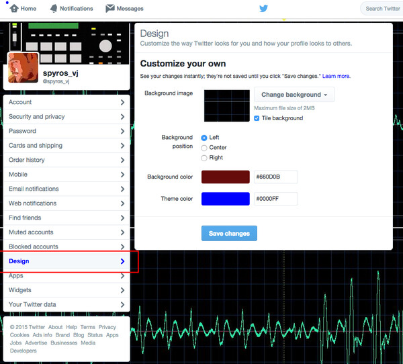Click the spyros_vj profile name
The height and width of the screenshot is (364, 403).
coord(60,73)
